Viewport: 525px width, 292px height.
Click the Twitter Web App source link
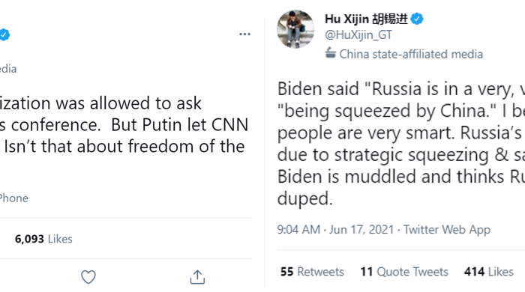[x=447, y=230]
